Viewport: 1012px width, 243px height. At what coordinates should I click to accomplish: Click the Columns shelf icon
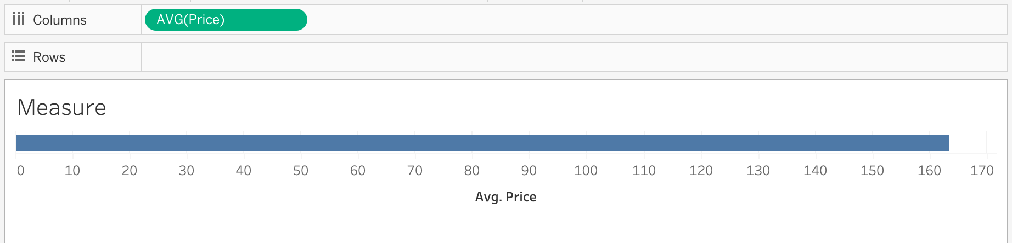(19, 20)
